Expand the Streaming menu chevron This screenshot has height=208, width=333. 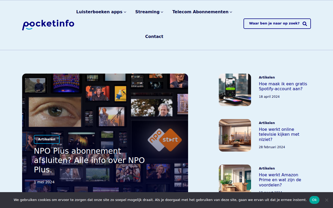(x=162, y=12)
